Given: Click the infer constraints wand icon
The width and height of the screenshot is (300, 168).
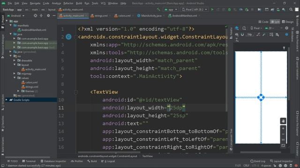Looking at the screenshot, I should tap(264, 35).
